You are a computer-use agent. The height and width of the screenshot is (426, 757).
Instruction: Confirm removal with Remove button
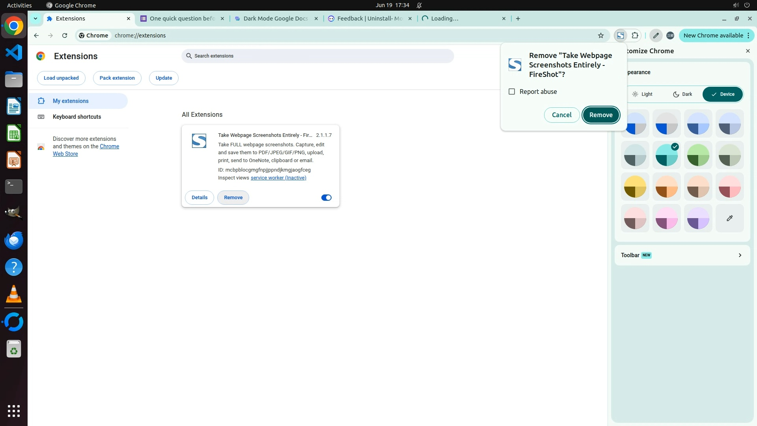click(600, 115)
